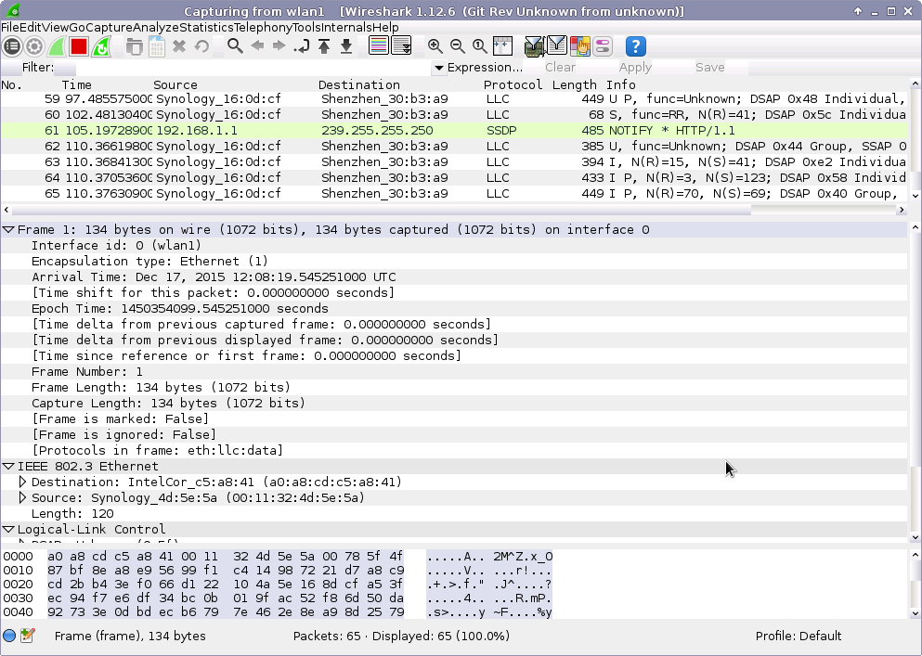The height and width of the screenshot is (656, 922).
Task: Open the coloring rules editor
Action: 579,46
